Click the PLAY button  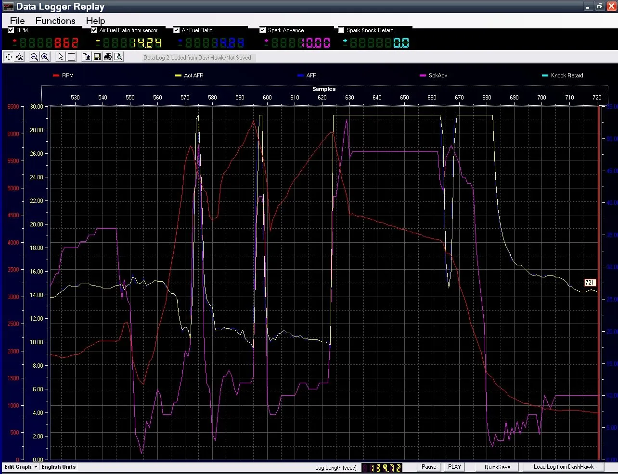tap(454, 467)
